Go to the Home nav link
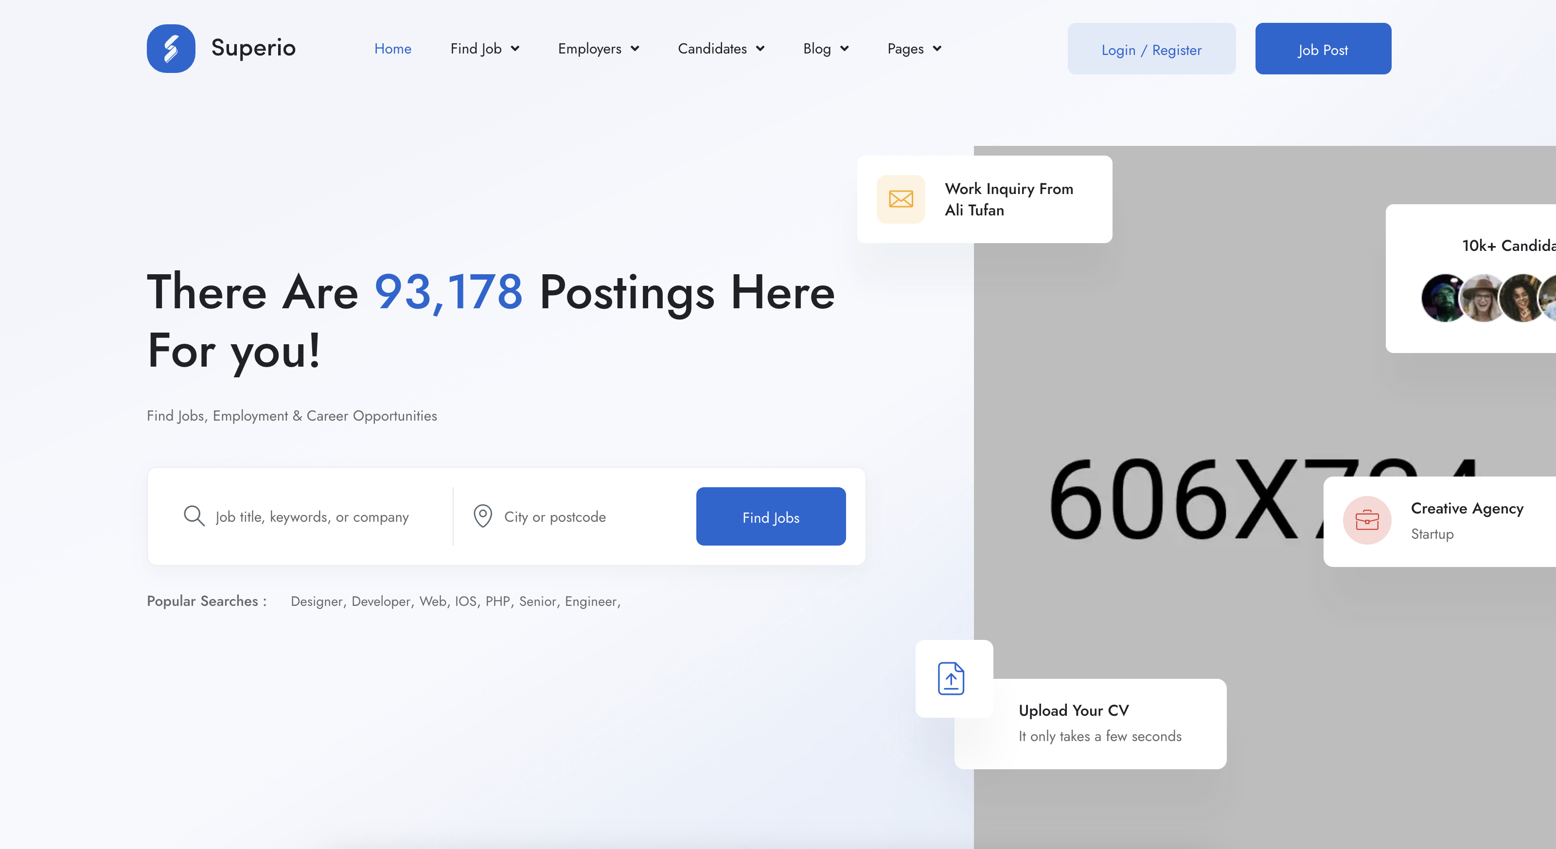The height and width of the screenshot is (849, 1556). 392,49
